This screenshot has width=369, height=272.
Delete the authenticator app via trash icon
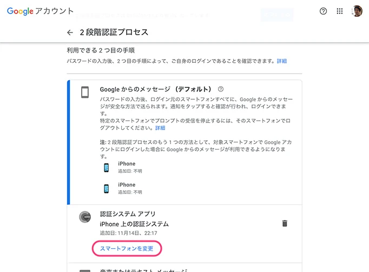[x=285, y=223]
